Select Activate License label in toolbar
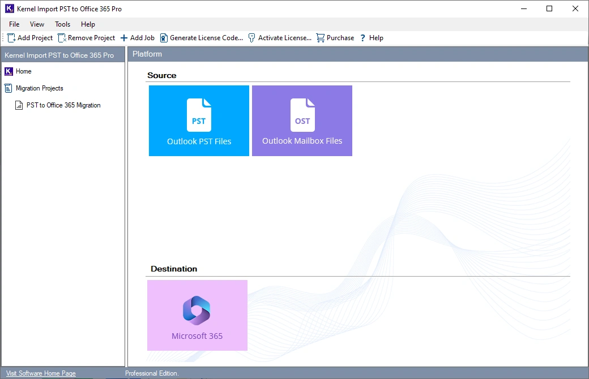This screenshot has height=379, width=589. click(285, 38)
